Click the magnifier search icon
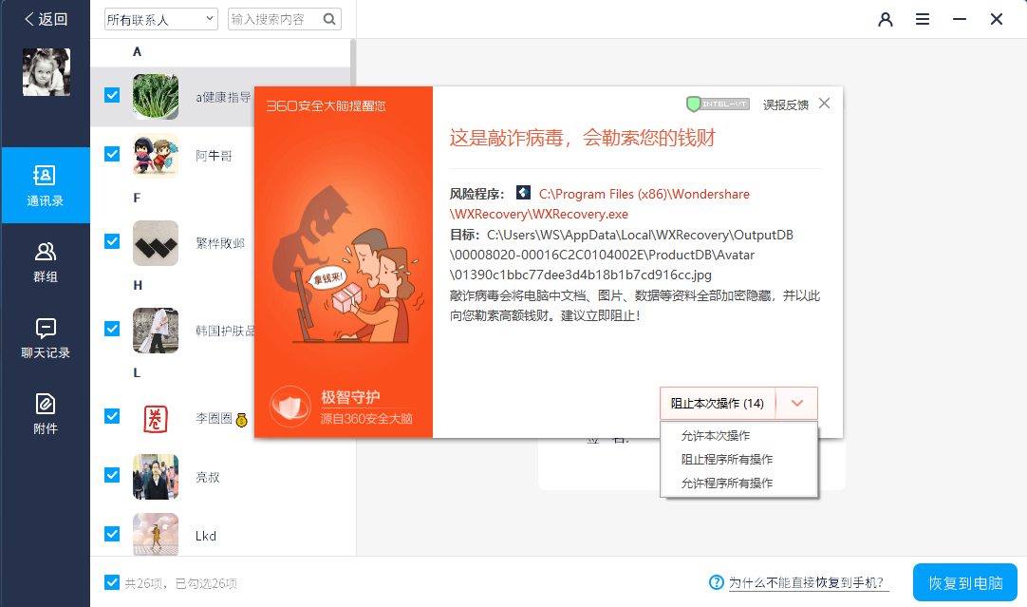This screenshot has height=607, width=1027. click(x=329, y=19)
